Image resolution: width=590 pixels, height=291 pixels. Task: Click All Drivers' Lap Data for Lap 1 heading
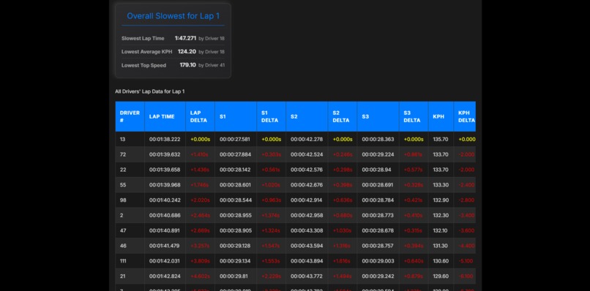coord(150,91)
